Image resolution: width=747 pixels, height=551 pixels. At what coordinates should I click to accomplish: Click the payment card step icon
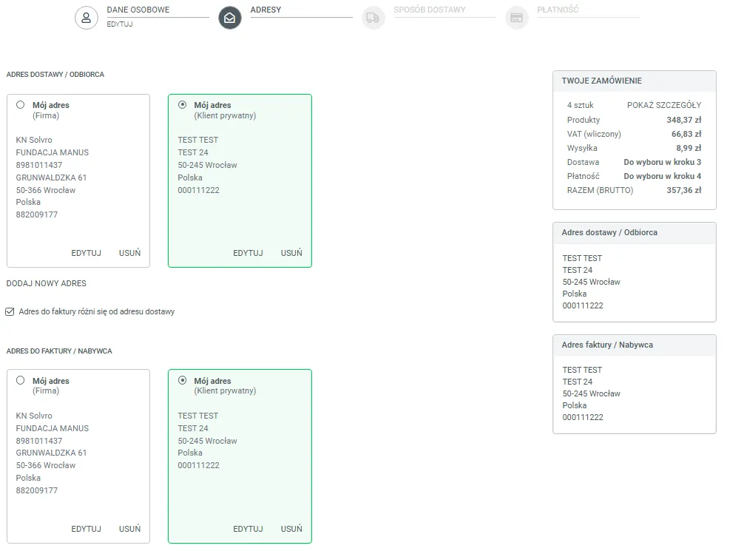coord(516,18)
